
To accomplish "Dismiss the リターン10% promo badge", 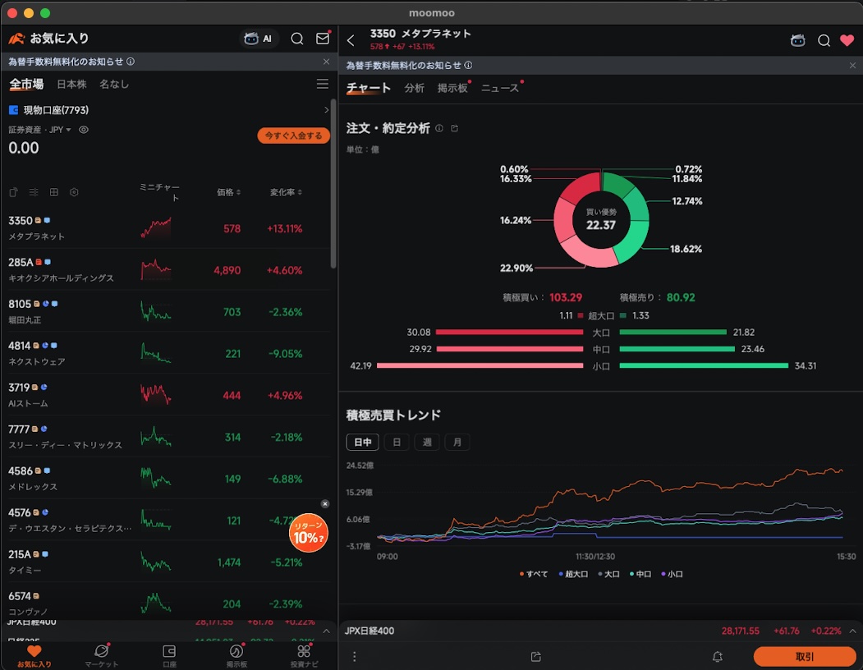I will 325,504.
